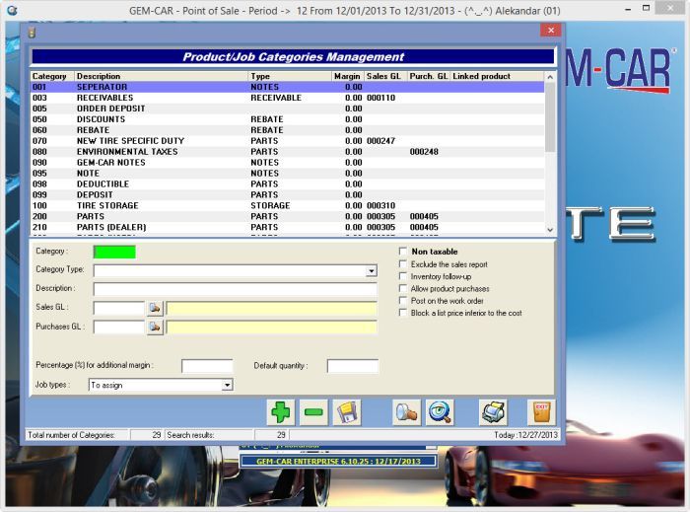Click the GEM-CAR ENTERPRISE 6.10.25 bar
The image size is (690, 512).
[338, 462]
